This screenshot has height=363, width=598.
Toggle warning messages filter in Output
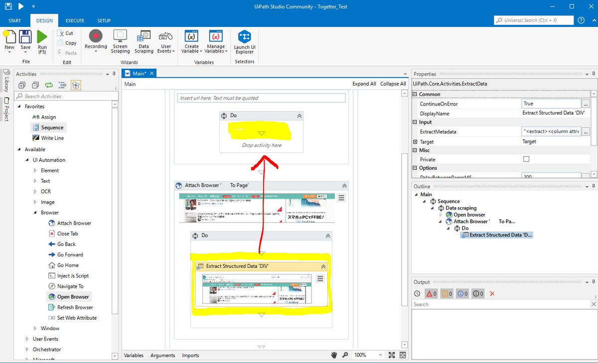click(x=447, y=294)
